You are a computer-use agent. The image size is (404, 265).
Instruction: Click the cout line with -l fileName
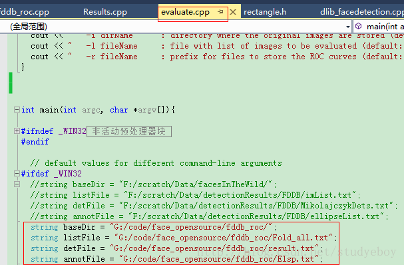(x=216, y=46)
